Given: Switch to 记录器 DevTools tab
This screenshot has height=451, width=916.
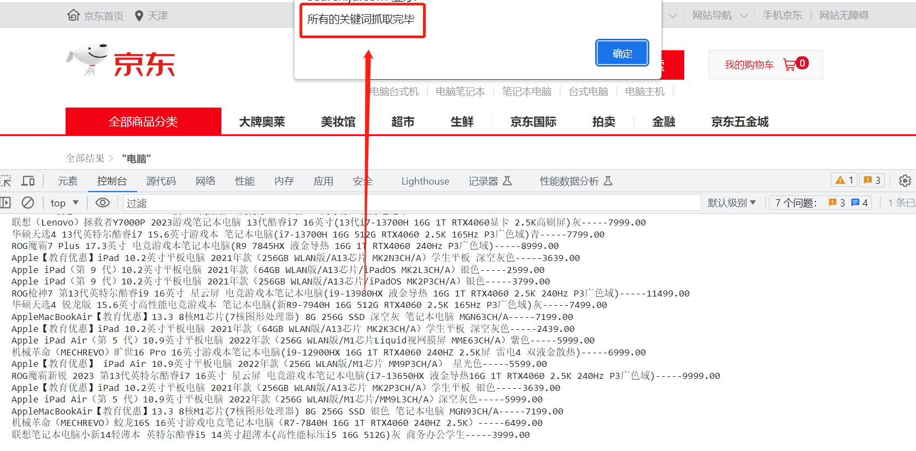Looking at the screenshot, I should point(490,181).
